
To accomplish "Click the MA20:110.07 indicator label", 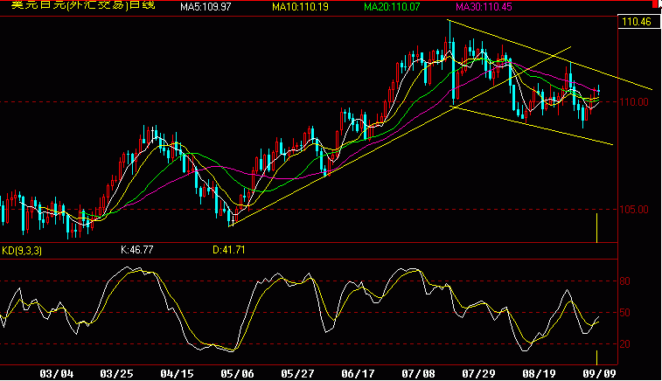I will point(392,7).
